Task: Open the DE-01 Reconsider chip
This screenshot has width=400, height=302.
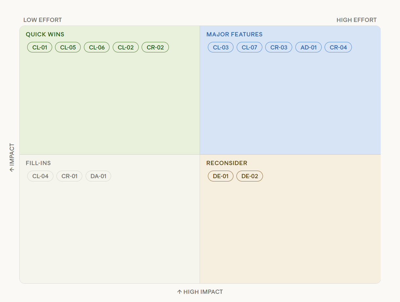Action: (221, 176)
